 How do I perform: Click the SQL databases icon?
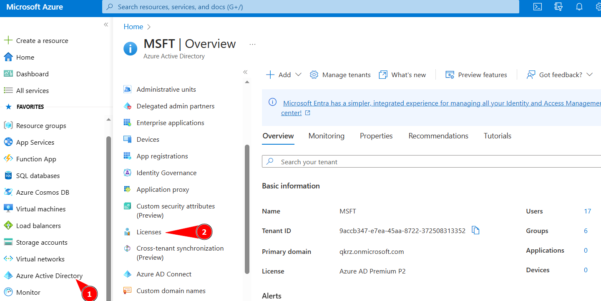point(8,176)
